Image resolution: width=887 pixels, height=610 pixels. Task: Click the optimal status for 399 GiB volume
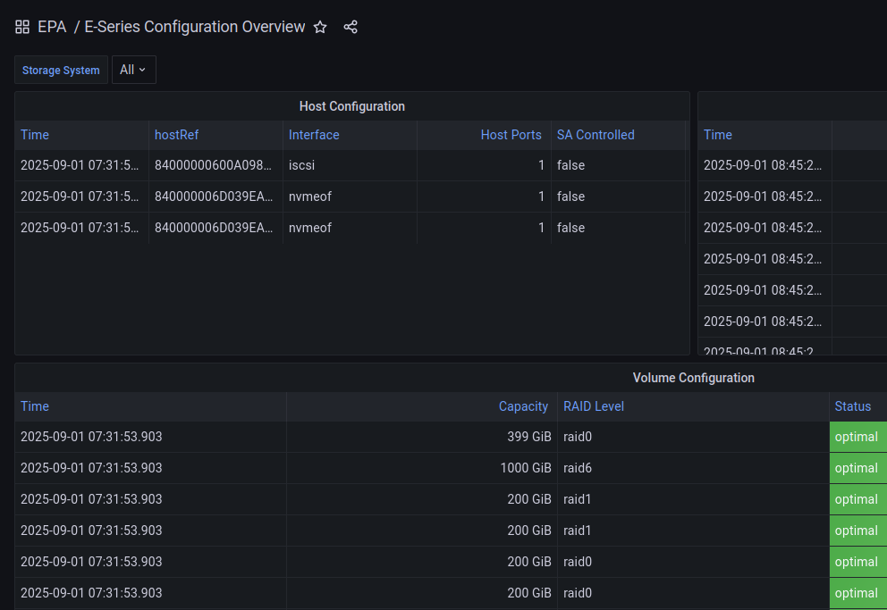pyautogui.click(x=858, y=437)
